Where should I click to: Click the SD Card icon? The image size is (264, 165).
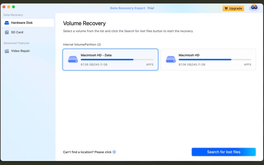(7, 32)
